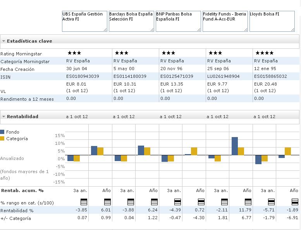
Task: Click the +/- Categoría row label
Action: (x=15, y=218)
